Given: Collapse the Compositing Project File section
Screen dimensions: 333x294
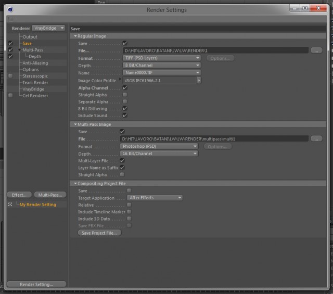Looking at the screenshot, I should 75,183.
